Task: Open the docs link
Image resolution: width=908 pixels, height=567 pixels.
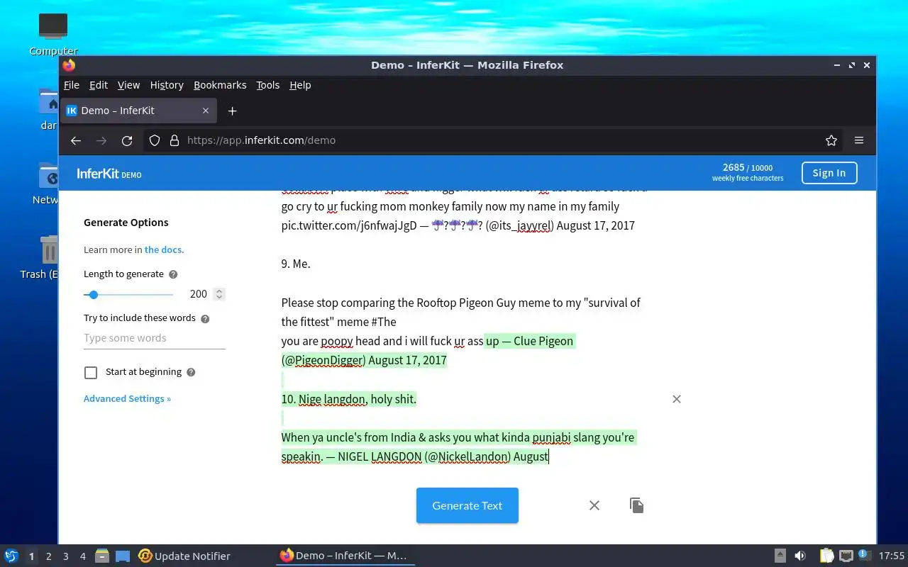Action: (x=163, y=249)
